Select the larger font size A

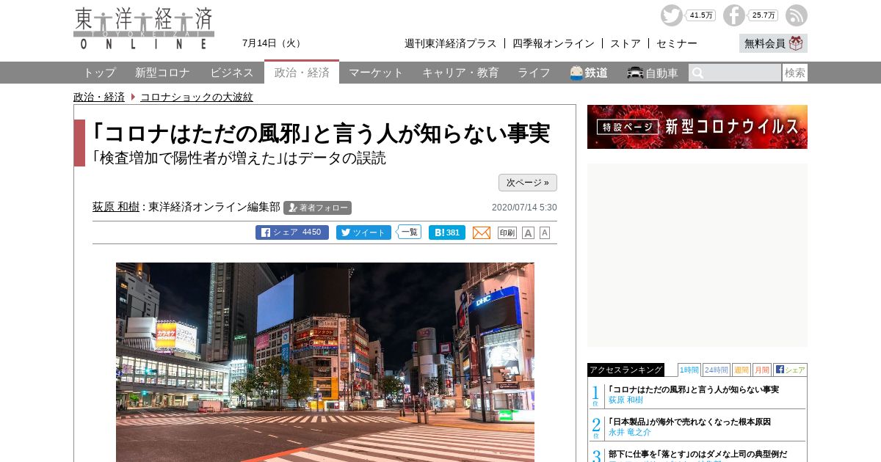point(528,232)
